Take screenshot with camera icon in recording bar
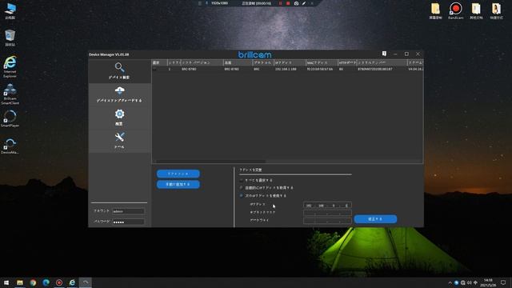Screen dimensions: 512x288 coord(296,3)
